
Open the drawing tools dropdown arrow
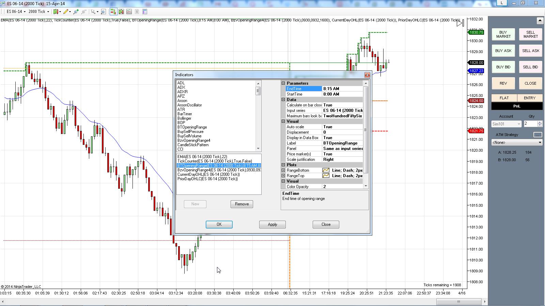coord(70,12)
